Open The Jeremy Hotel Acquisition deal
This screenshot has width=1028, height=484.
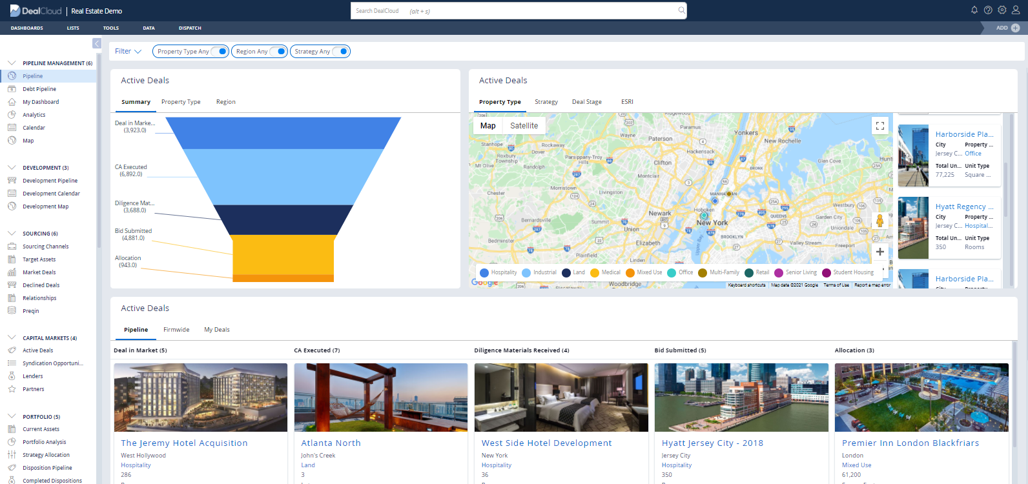[184, 443]
